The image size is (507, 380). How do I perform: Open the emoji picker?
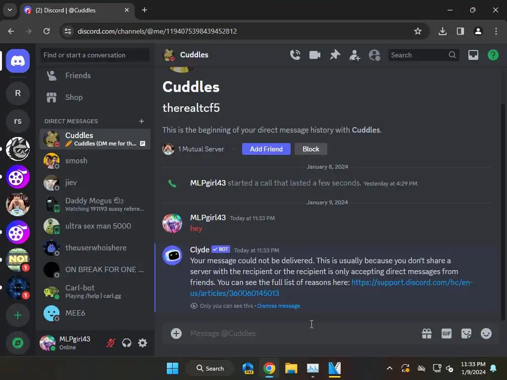click(486, 333)
